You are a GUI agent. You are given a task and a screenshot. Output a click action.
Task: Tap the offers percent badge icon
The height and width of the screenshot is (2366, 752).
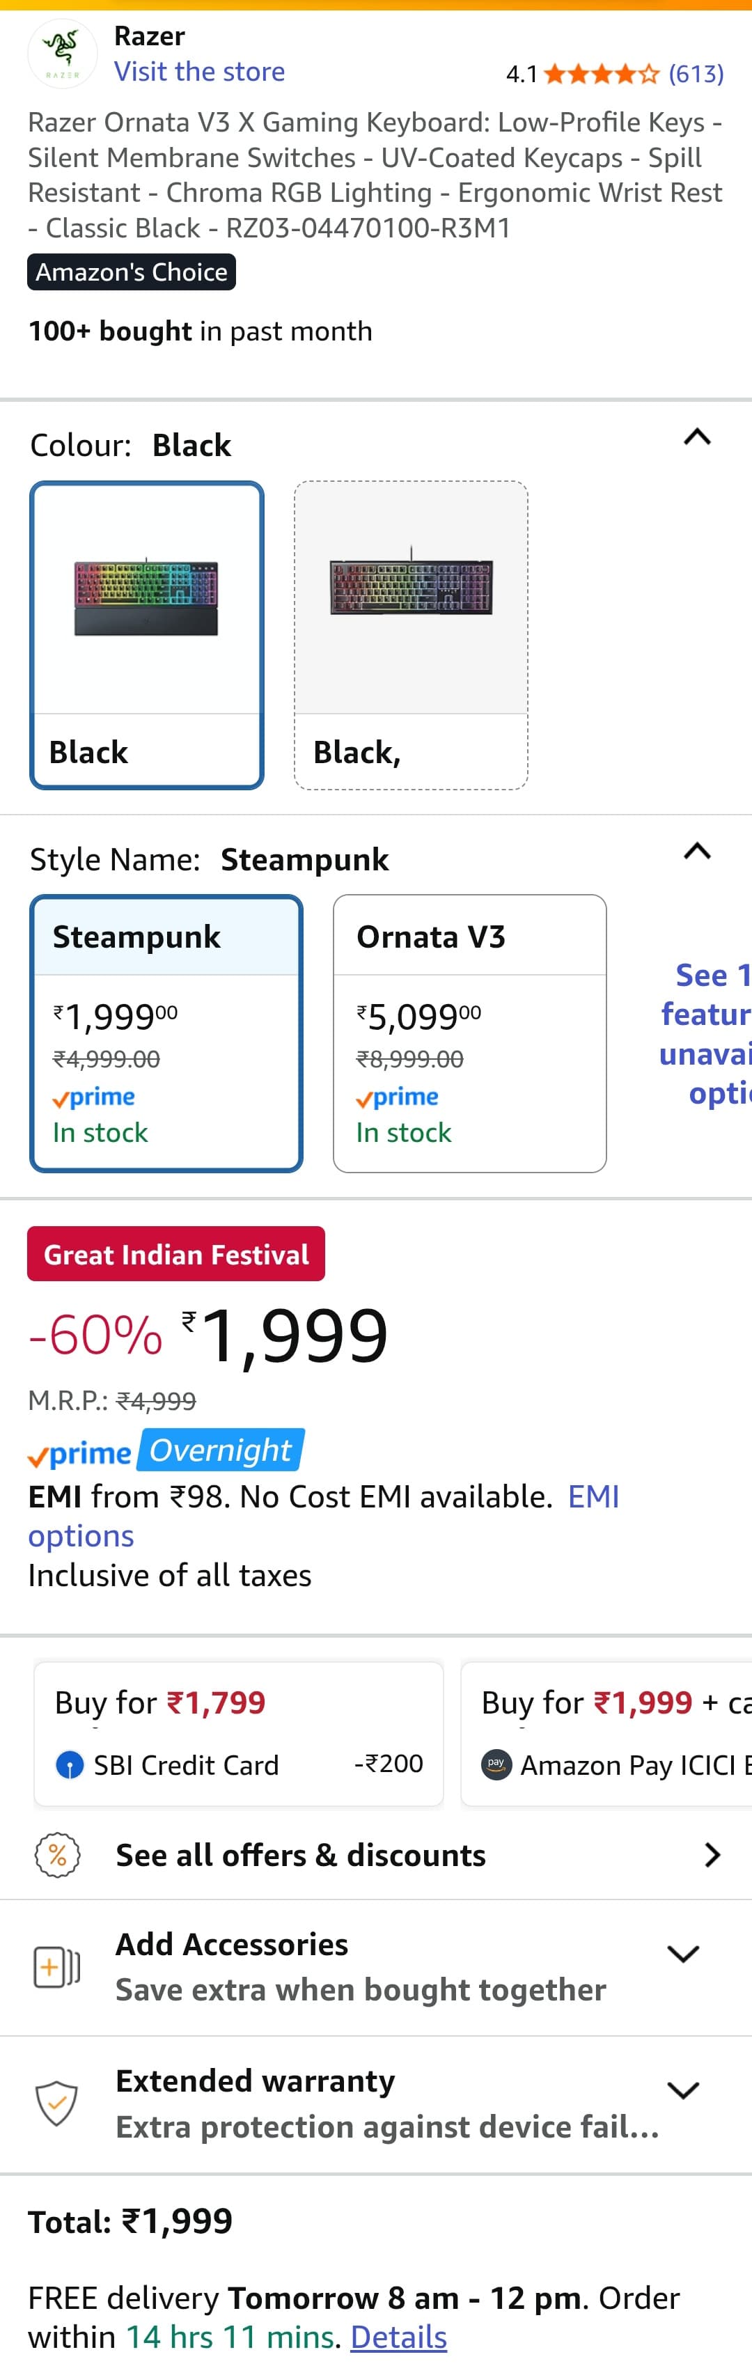pos(57,1854)
